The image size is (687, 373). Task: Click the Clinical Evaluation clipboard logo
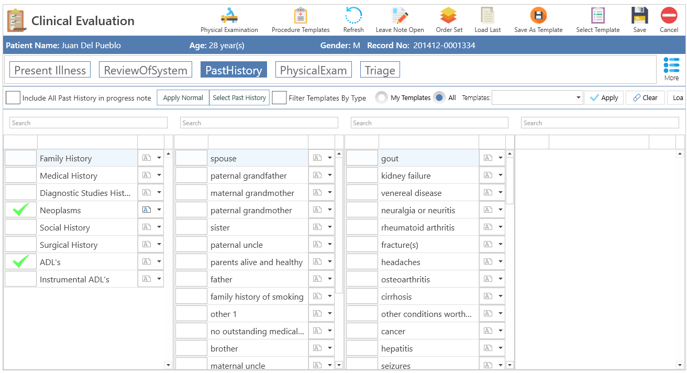(16, 20)
